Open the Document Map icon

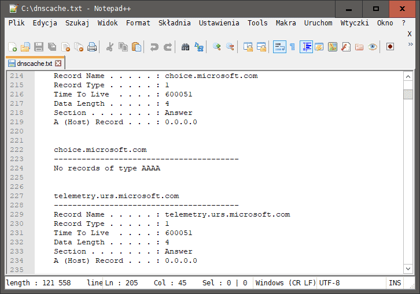[333, 47]
